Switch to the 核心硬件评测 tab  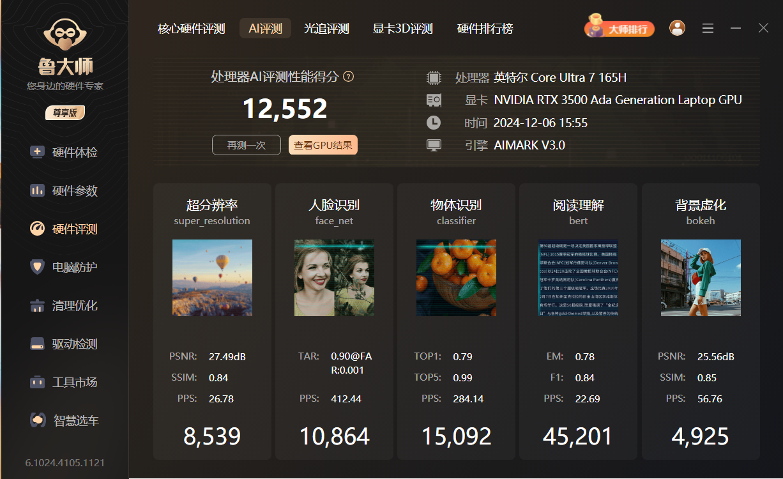(x=192, y=29)
